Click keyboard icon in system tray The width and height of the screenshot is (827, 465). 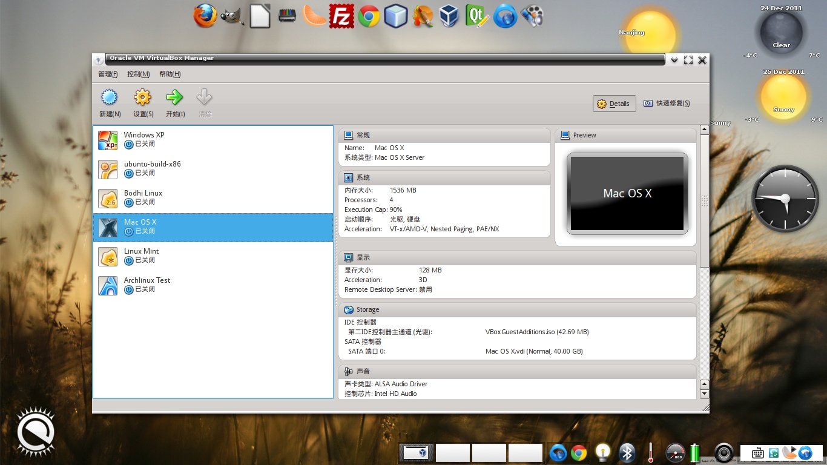(x=757, y=453)
